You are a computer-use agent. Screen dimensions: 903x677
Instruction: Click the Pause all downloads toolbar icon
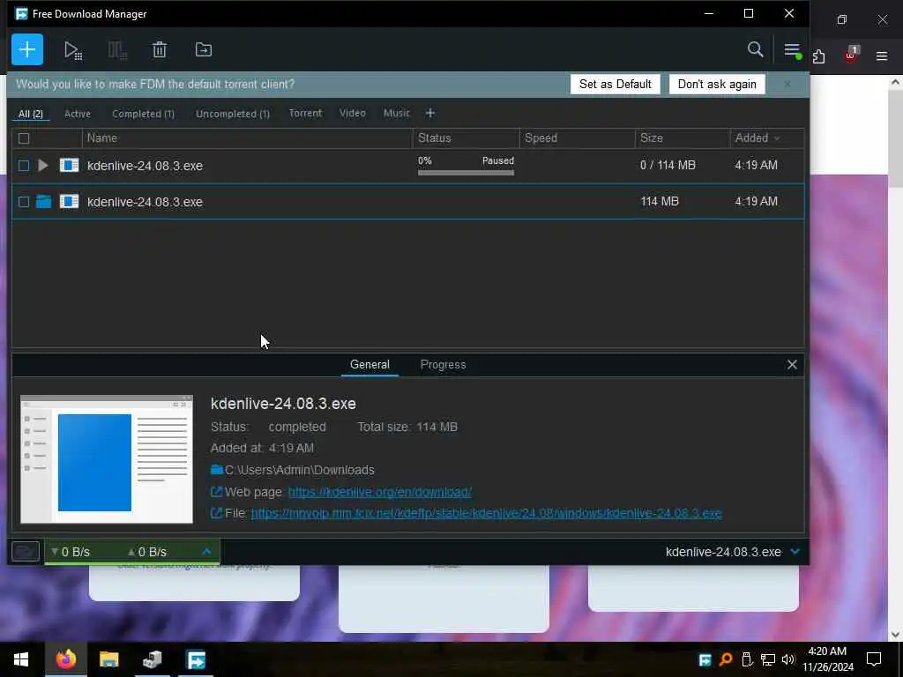point(117,50)
